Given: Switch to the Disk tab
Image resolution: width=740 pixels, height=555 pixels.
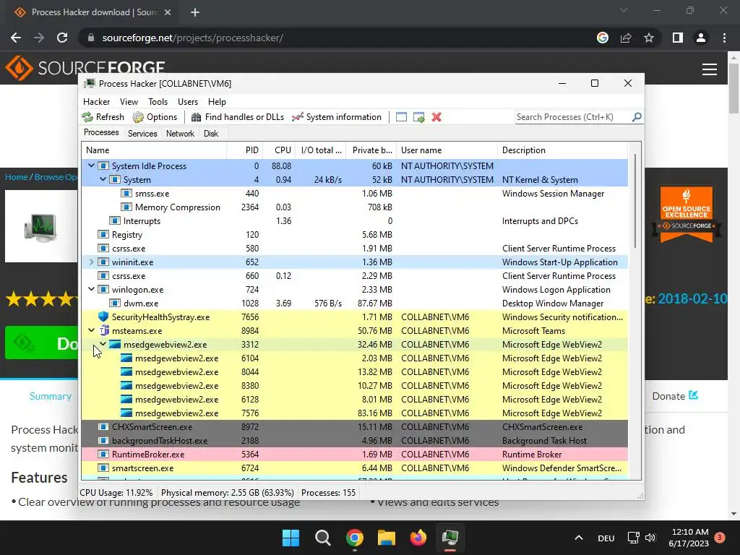Looking at the screenshot, I should [x=211, y=134].
